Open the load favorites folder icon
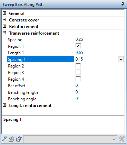 (x=11, y=139)
